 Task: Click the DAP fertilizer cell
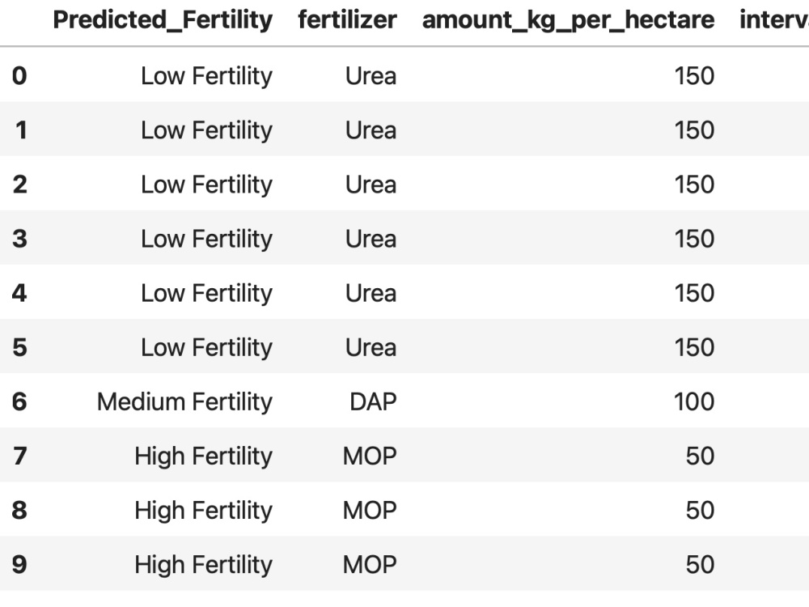click(373, 401)
